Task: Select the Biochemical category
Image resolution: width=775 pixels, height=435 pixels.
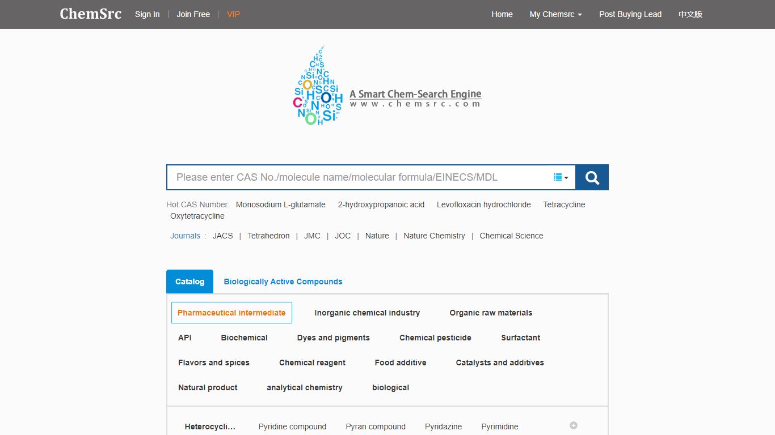Action: point(244,338)
